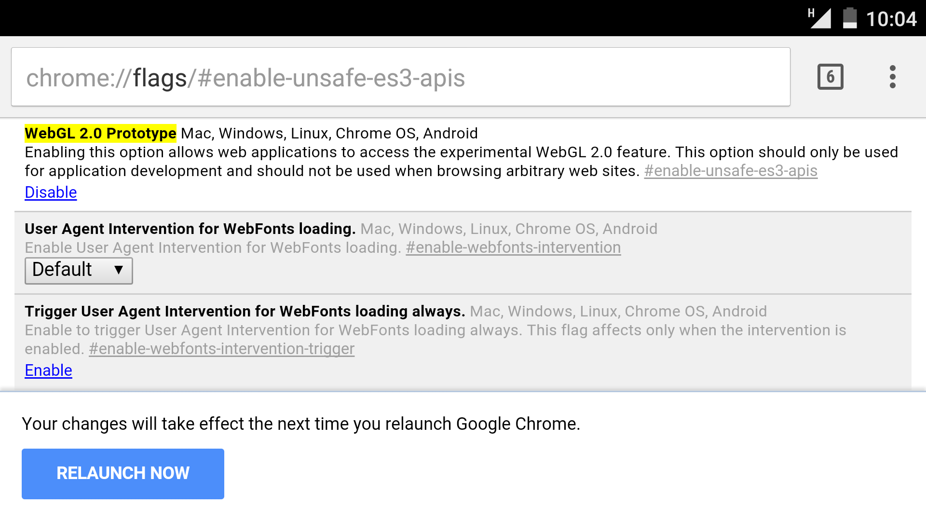
Task: Select the highlighted WebGL 2.0 Prototype title
Action: coord(100,133)
